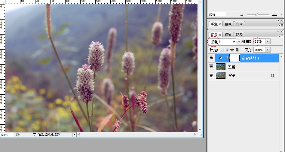Click the gradient map adjustment layer icon
Screen dimensions: 285x152
point(220,58)
